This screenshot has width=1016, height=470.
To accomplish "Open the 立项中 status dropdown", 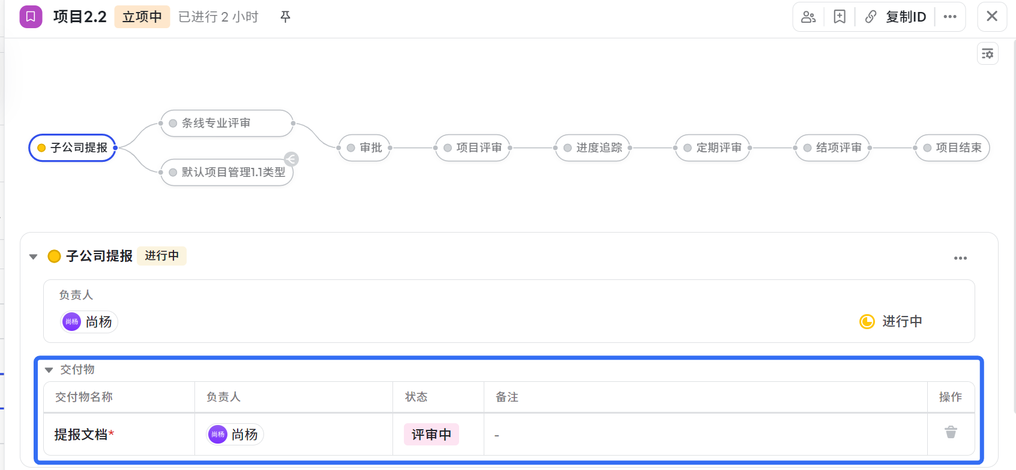I will point(142,17).
